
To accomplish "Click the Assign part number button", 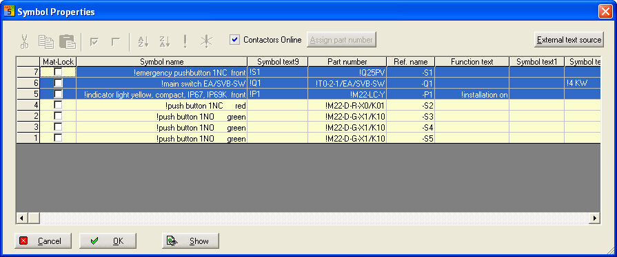I will [x=341, y=40].
